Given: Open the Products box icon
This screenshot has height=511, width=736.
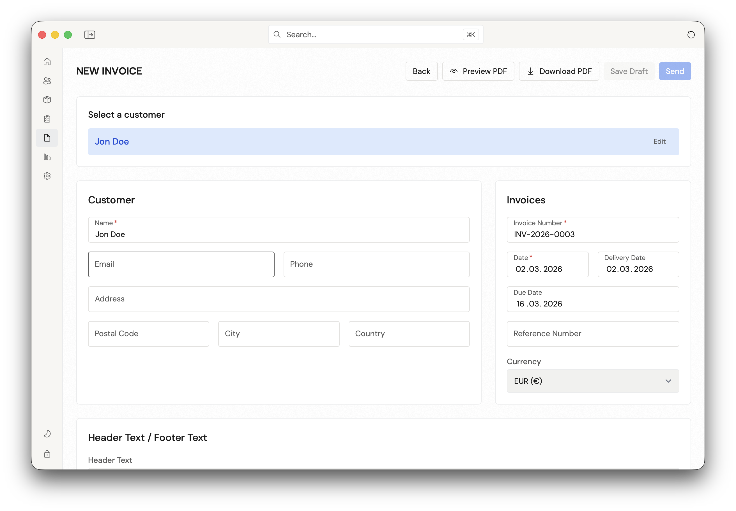Looking at the screenshot, I should point(47,99).
